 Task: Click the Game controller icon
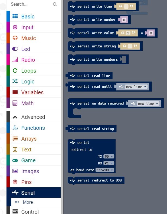[15, 160]
